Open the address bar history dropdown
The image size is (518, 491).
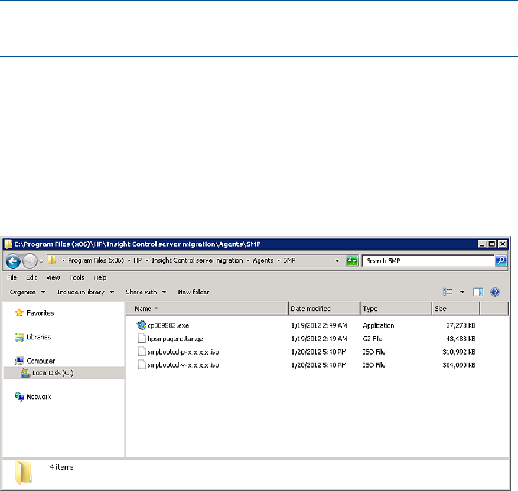pos(337,261)
